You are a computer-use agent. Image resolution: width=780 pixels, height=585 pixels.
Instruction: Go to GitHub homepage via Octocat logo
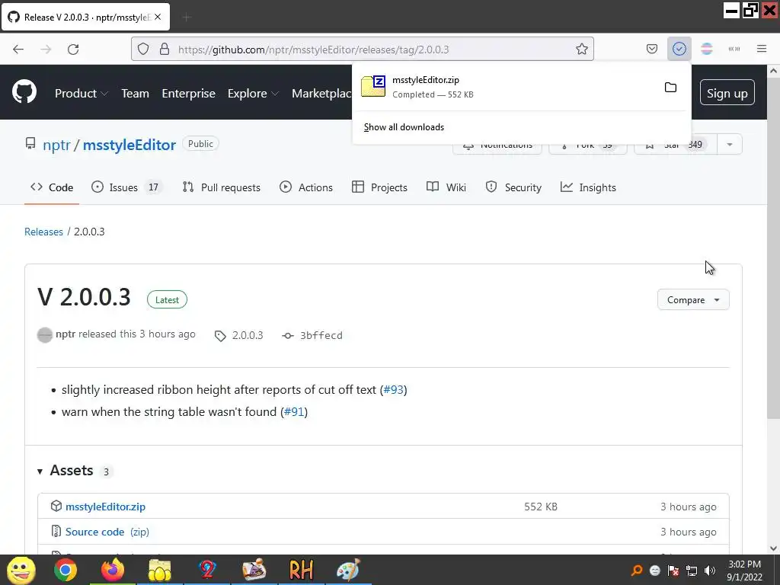pos(24,92)
